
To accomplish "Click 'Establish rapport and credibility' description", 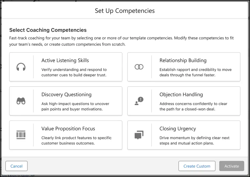I will [195, 72].
